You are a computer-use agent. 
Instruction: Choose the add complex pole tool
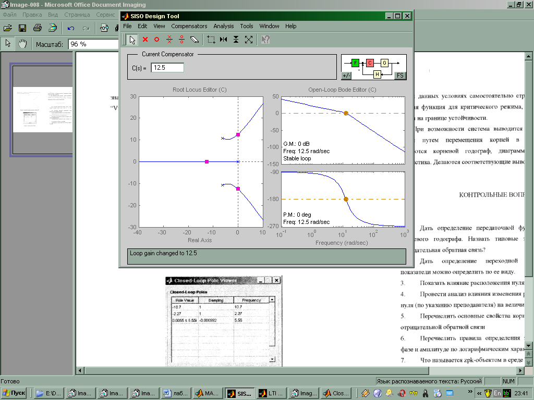coord(169,40)
